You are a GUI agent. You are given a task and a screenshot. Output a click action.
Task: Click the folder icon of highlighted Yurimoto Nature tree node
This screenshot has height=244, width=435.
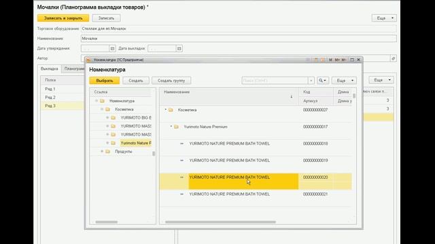point(114,143)
